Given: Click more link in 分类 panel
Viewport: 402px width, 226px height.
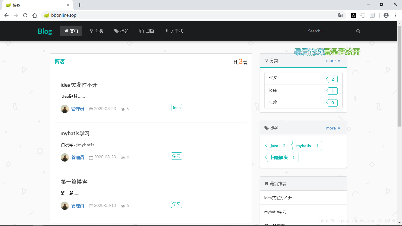Looking at the screenshot, I should [333, 61].
